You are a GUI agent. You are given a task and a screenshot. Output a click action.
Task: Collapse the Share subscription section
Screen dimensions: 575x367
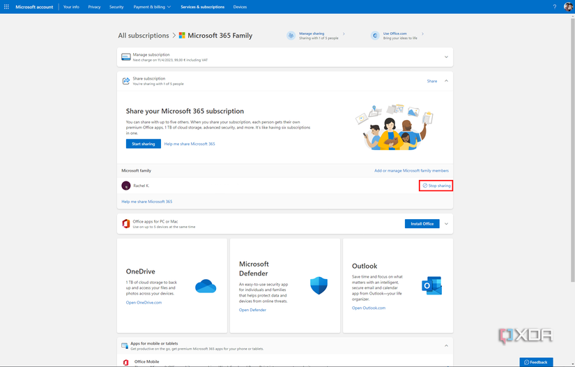[x=446, y=81]
